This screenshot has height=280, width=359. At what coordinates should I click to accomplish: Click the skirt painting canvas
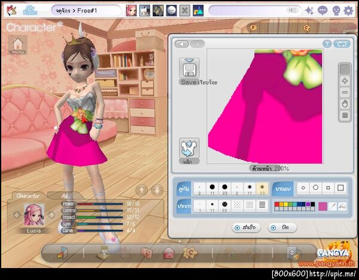tap(264, 106)
